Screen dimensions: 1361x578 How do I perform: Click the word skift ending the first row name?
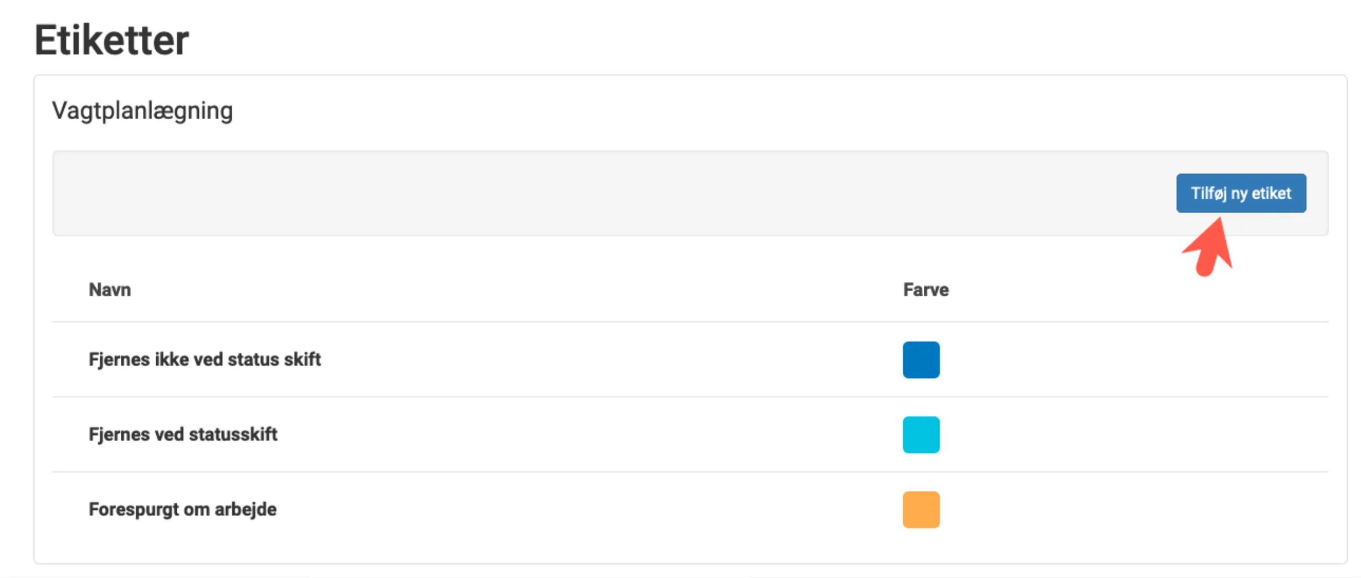coord(303,359)
